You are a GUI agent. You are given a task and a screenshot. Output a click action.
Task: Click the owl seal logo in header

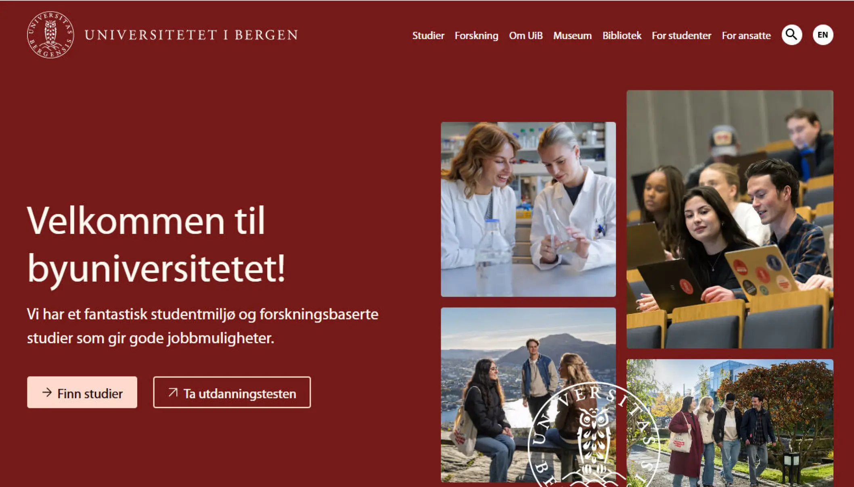coord(50,35)
